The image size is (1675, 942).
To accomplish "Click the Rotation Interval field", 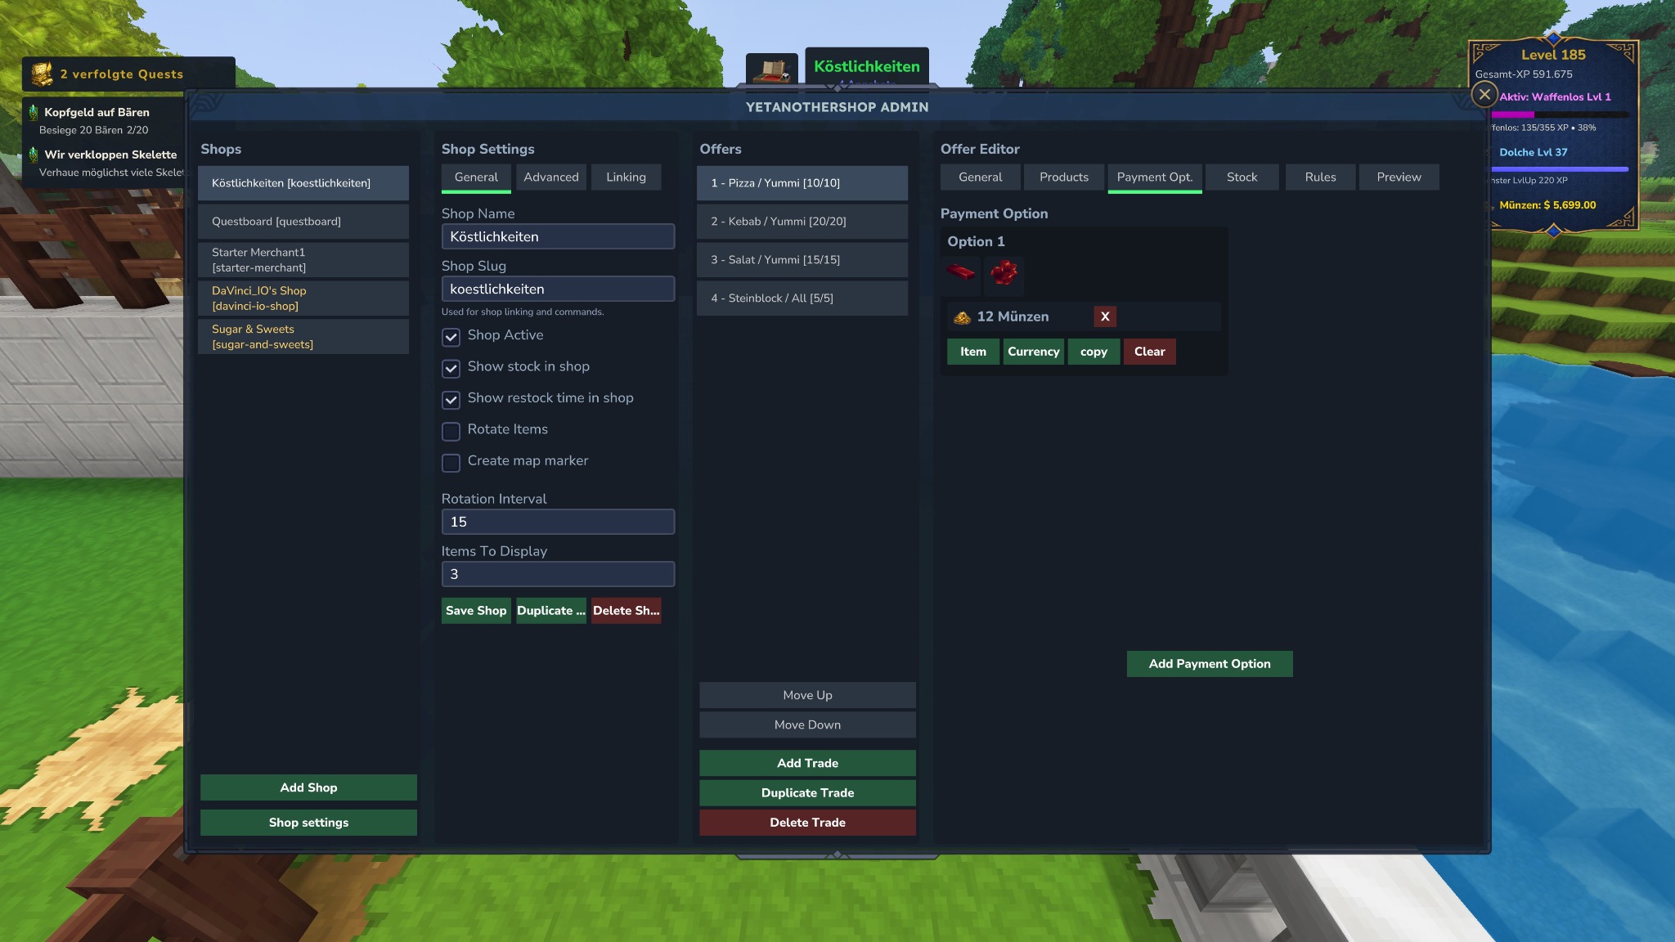I will (559, 522).
